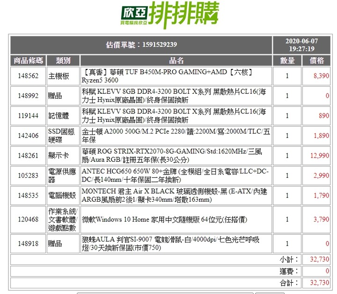Click the 數量 column header
The height and width of the screenshot is (294, 337).
point(287,60)
